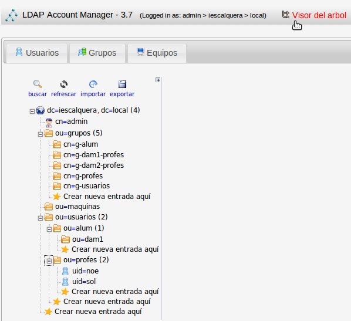Click the tree view icon beside Visor del arbol

tap(285, 15)
